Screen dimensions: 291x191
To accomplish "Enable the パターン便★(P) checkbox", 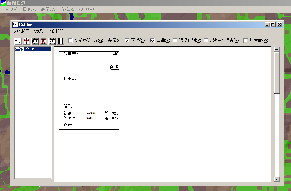I will click(x=206, y=41).
